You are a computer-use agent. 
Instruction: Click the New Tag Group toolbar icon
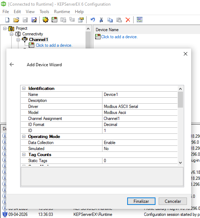tap(63, 20)
